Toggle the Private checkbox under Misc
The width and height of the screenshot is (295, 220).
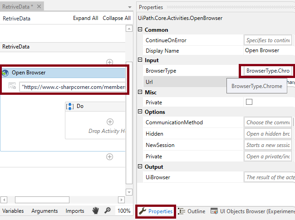(249, 102)
